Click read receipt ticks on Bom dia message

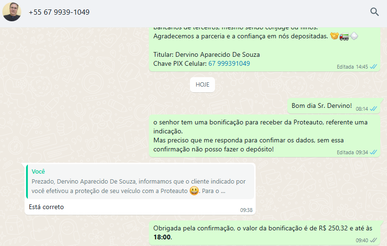373,109
